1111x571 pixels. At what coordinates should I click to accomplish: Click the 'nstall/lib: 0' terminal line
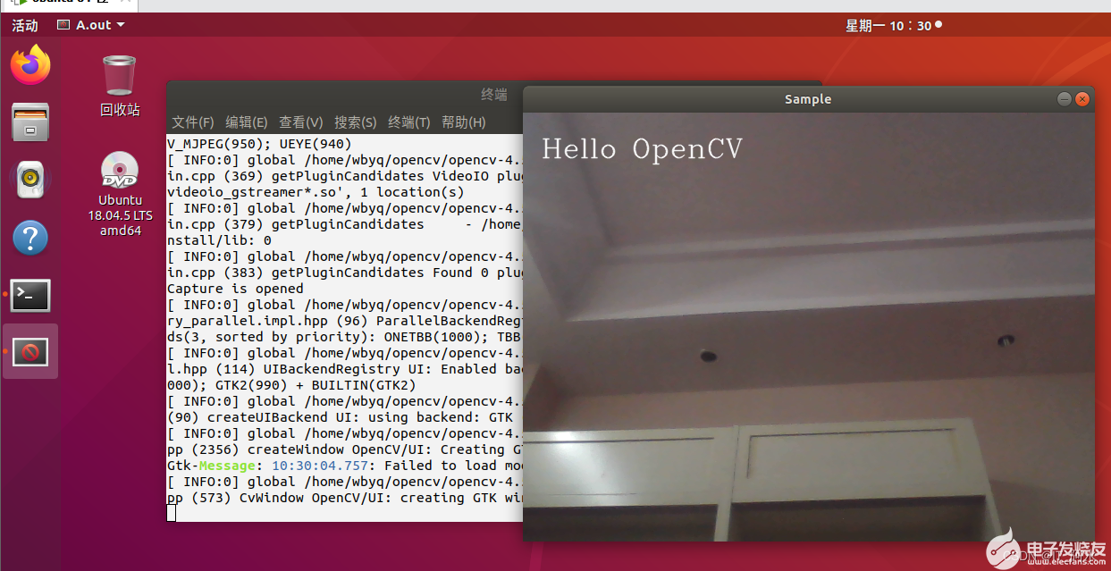[x=219, y=240]
